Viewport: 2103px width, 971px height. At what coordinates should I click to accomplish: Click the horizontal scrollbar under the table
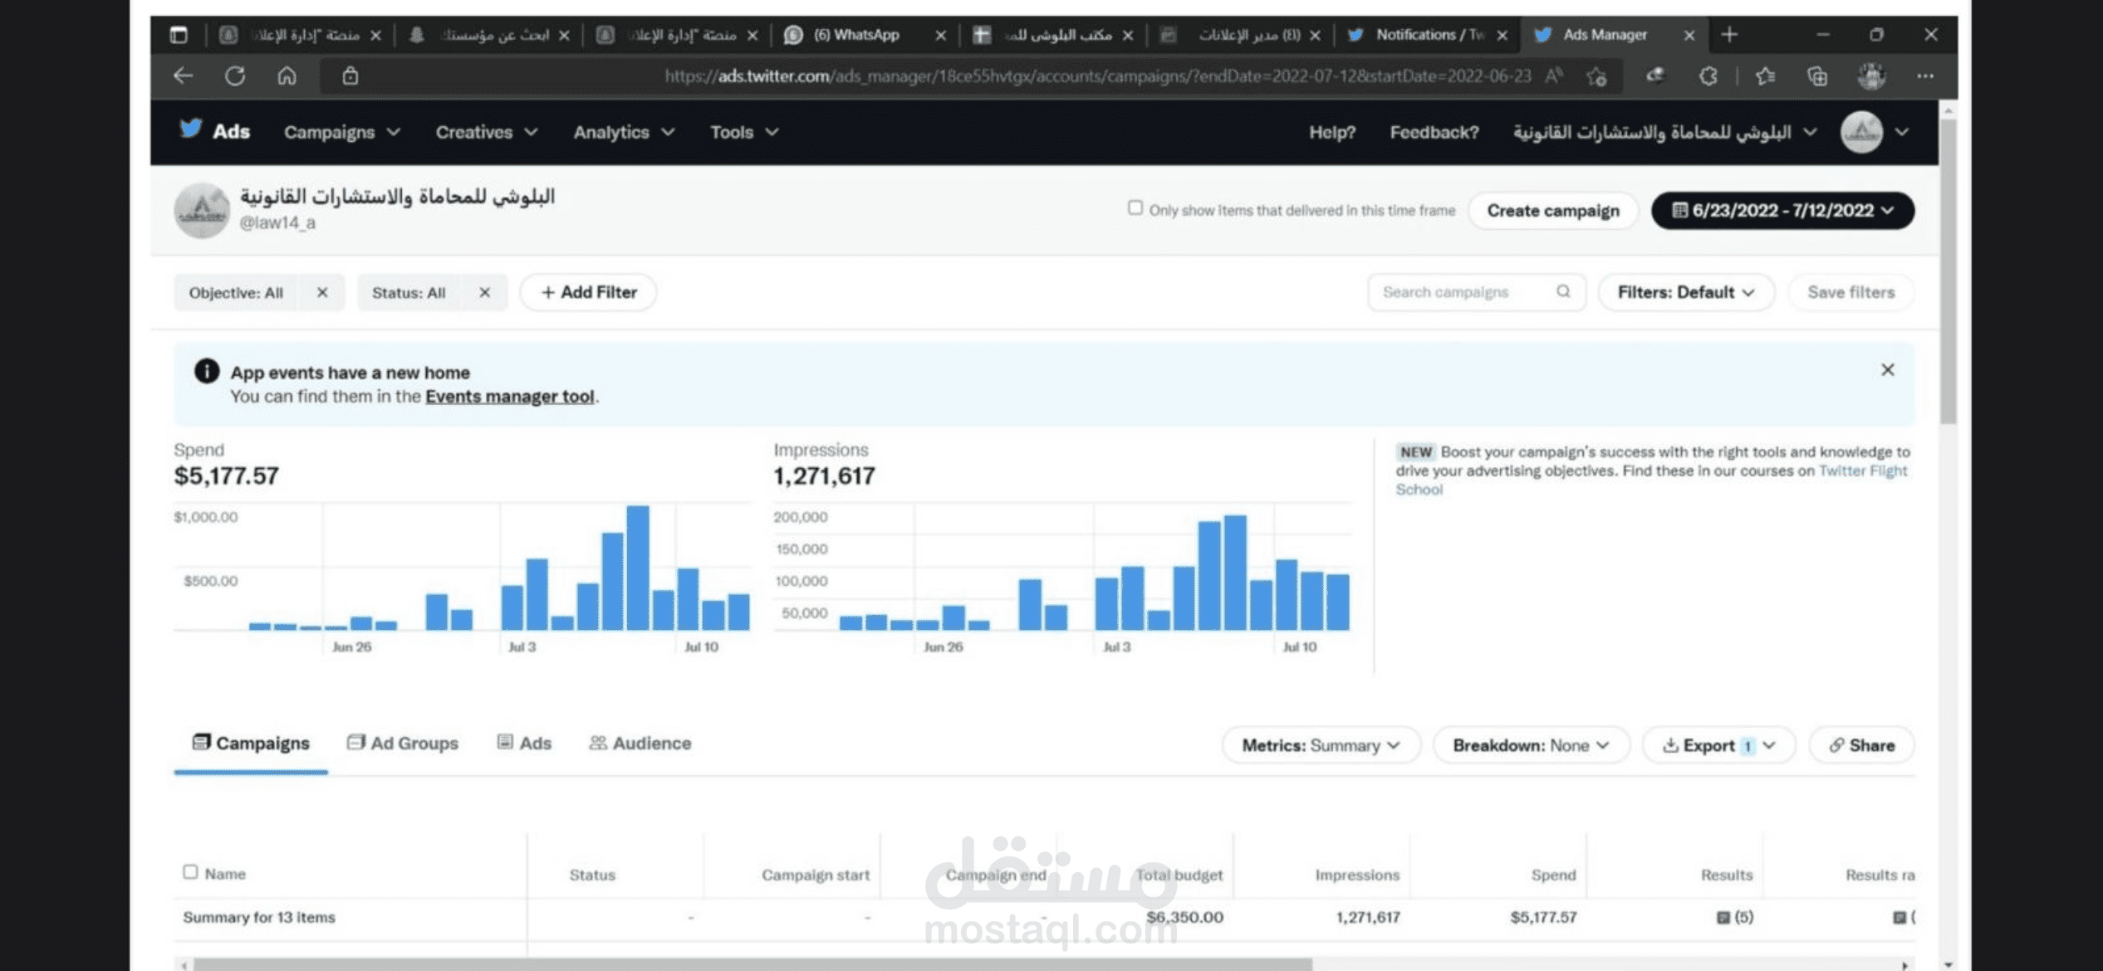pos(752,964)
